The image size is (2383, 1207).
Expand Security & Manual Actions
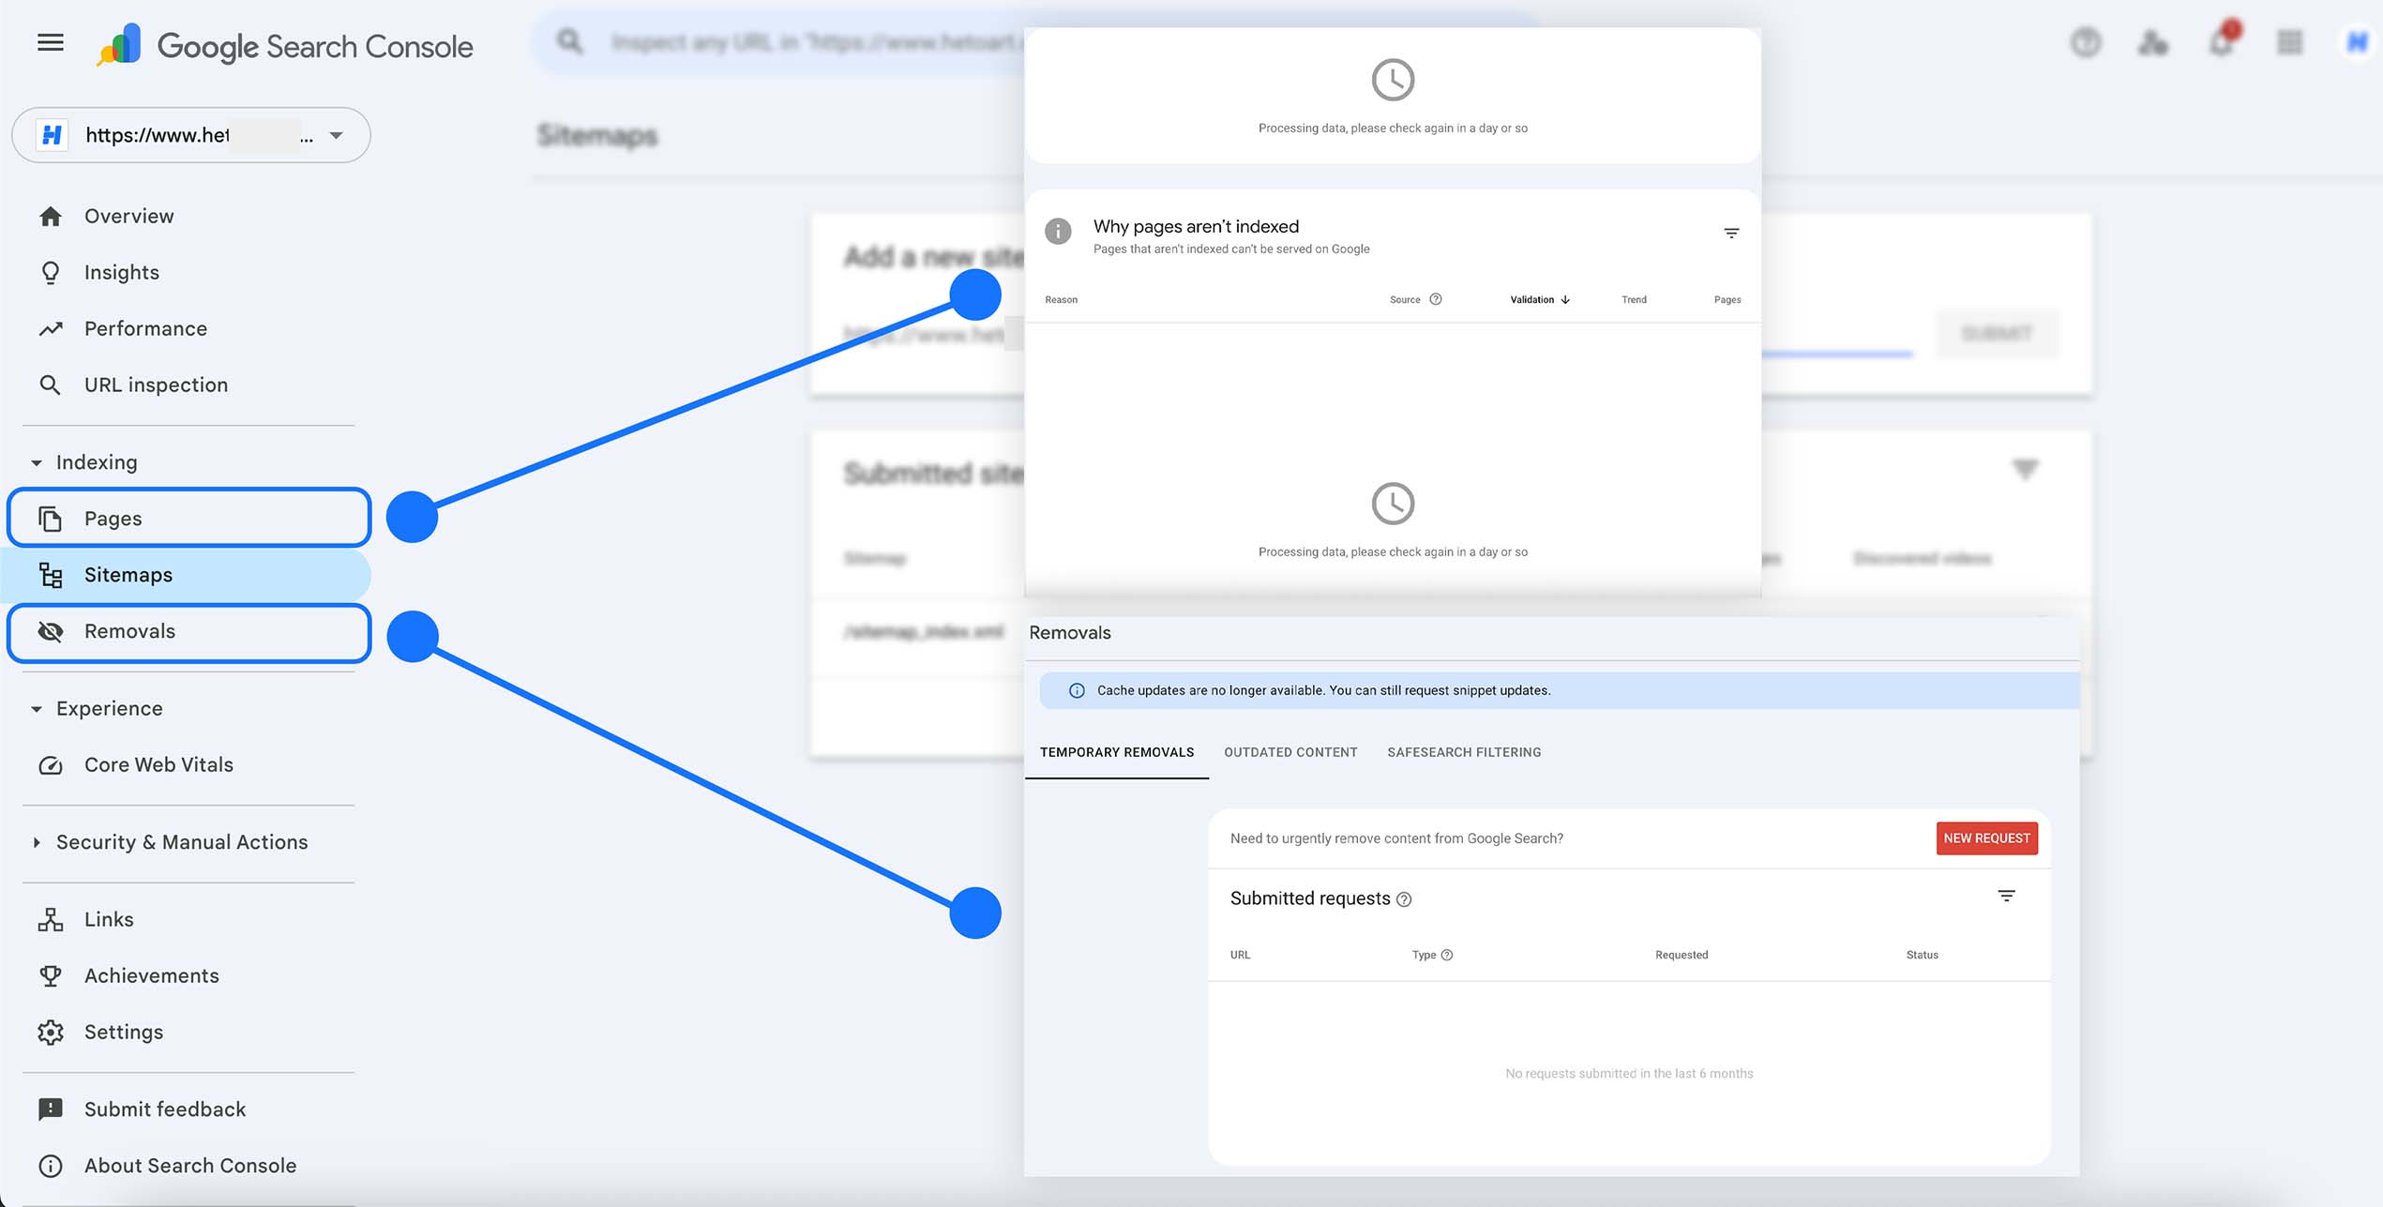click(x=37, y=842)
